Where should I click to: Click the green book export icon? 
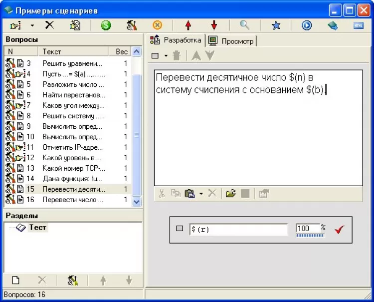[333, 25]
